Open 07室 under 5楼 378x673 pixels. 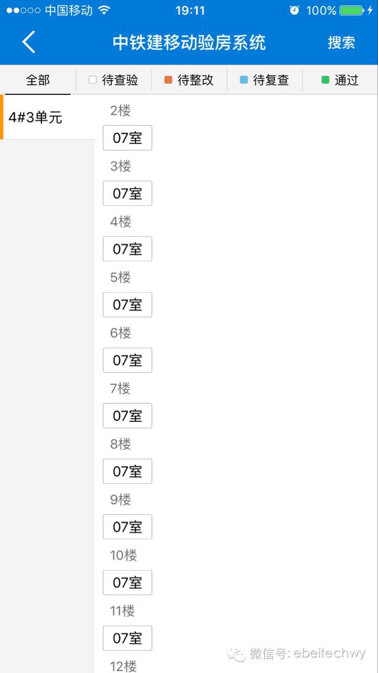(x=127, y=305)
